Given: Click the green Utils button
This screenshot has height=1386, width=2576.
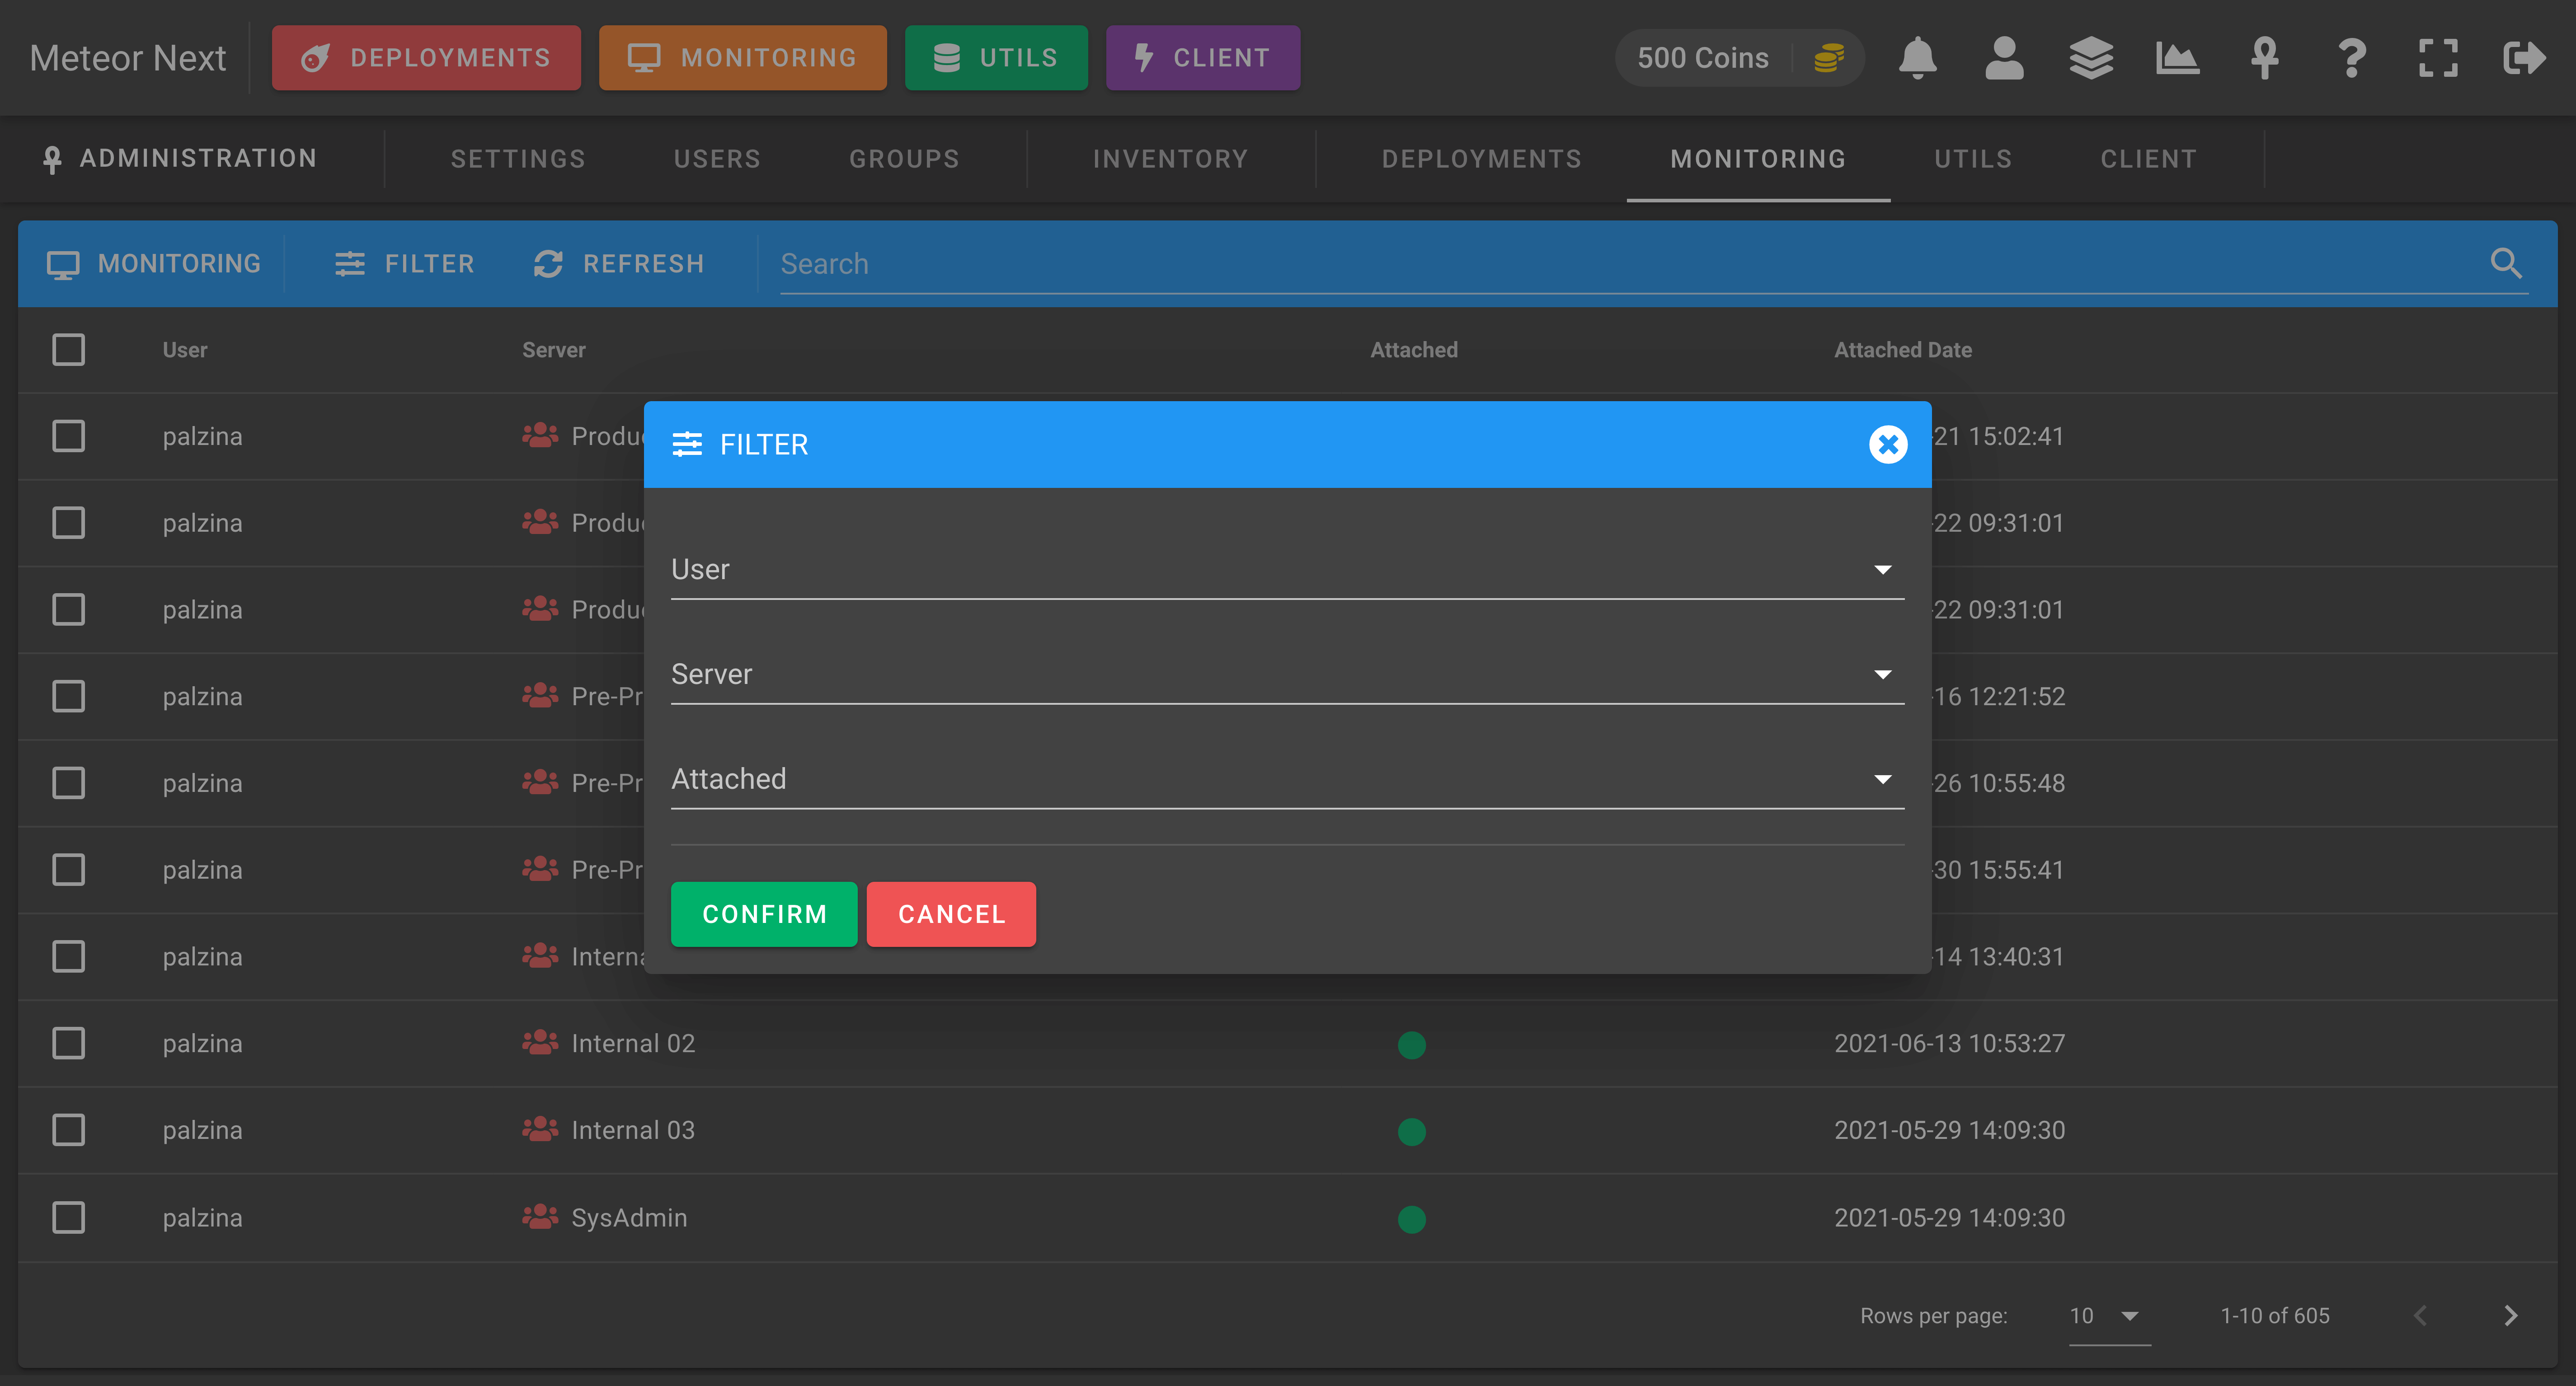Looking at the screenshot, I should pos(996,58).
